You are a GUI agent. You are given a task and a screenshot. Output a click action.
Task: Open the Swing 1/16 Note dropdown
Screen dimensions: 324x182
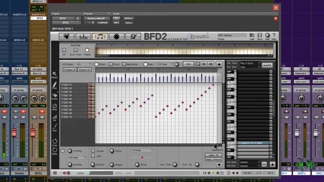(142, 151)
